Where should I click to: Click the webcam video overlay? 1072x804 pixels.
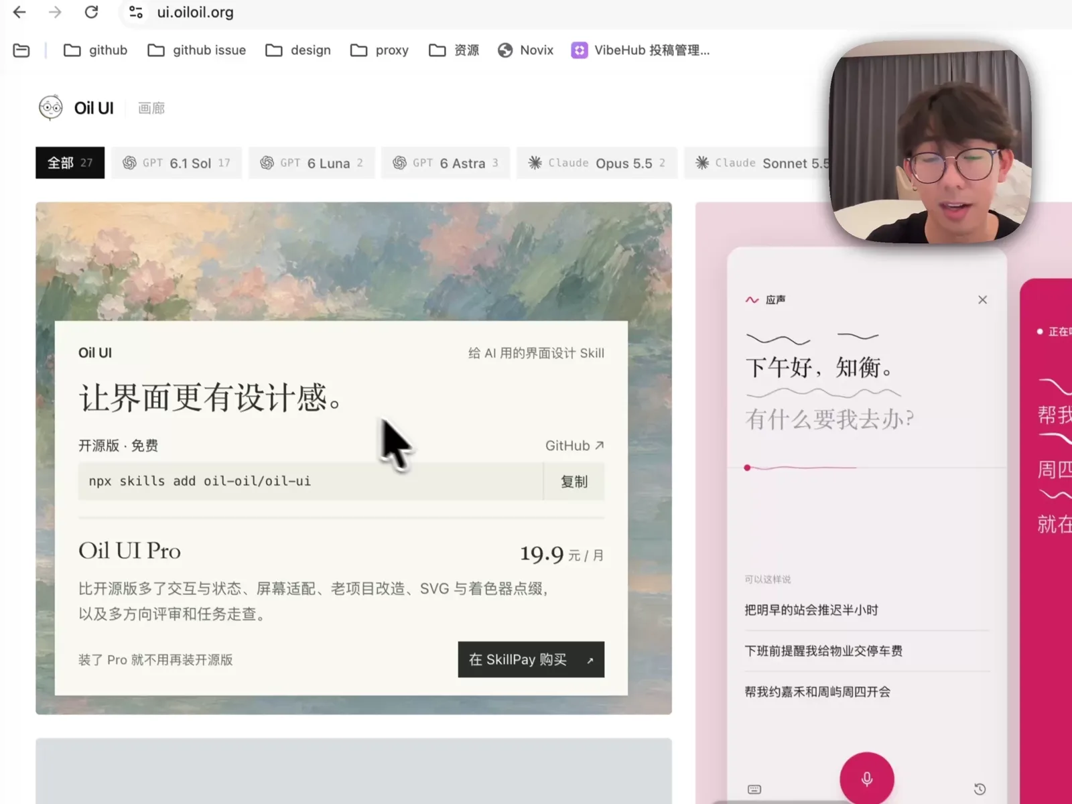pyautogui.click(x=930, y=143)
